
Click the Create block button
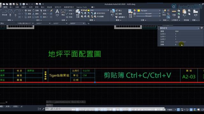tap(119, 10)
